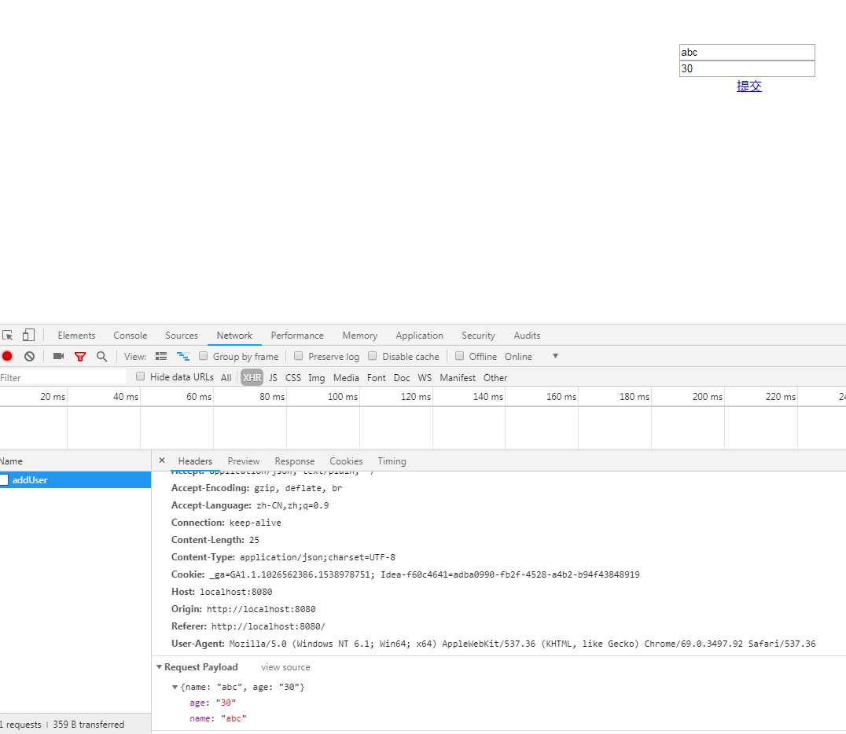This screenshot has width=846, height=734.
Task: Click the Host localhost:8080 line
Action: coord(222,592)
